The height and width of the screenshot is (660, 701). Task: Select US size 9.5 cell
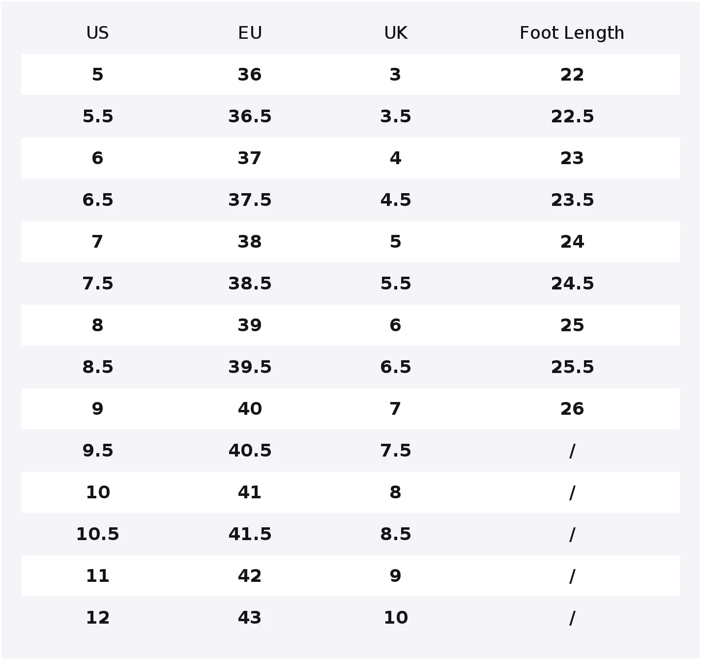pyautogui.click(x=98, y=451)
